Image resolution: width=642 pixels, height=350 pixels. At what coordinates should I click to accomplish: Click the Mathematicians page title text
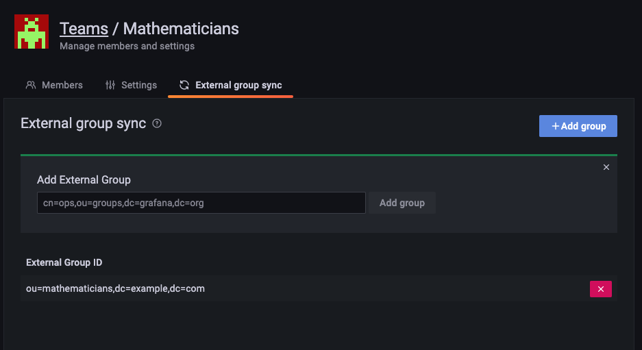click(181, 29)
